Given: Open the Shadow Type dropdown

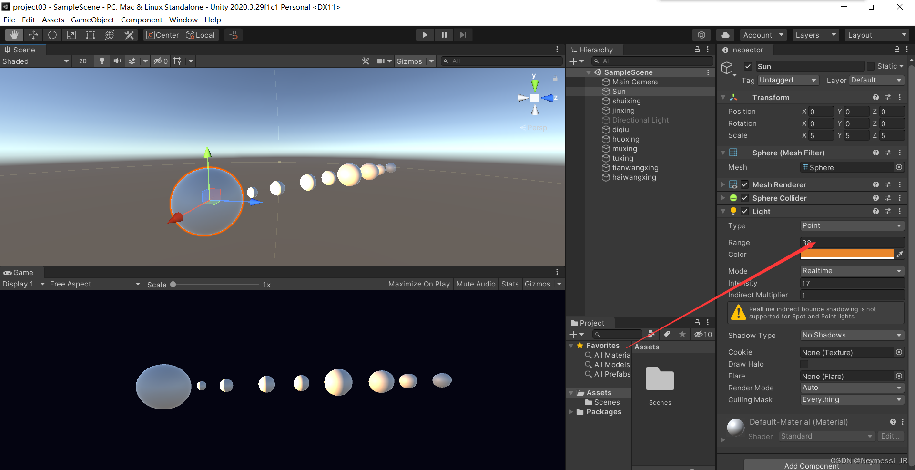Looking at the screenshot, I should pyautogui.click(x=852, y=336).
